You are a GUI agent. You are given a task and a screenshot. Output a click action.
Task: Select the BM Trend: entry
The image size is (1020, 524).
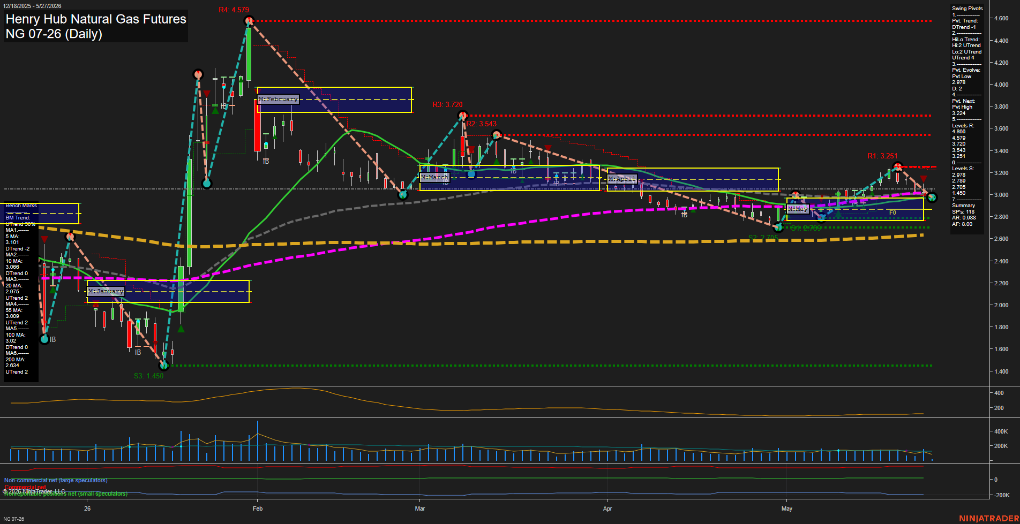18,218
